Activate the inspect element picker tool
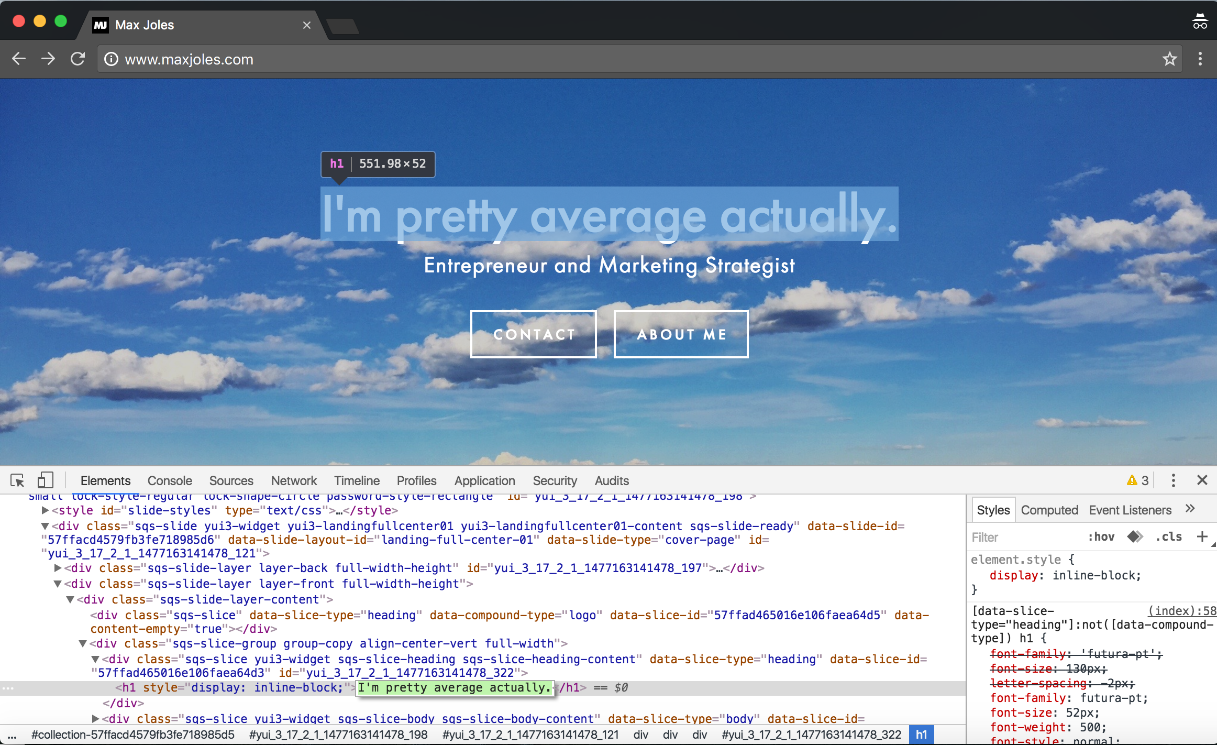The width and height of the screenshot is (1217, 745). [x=17, y=480]
